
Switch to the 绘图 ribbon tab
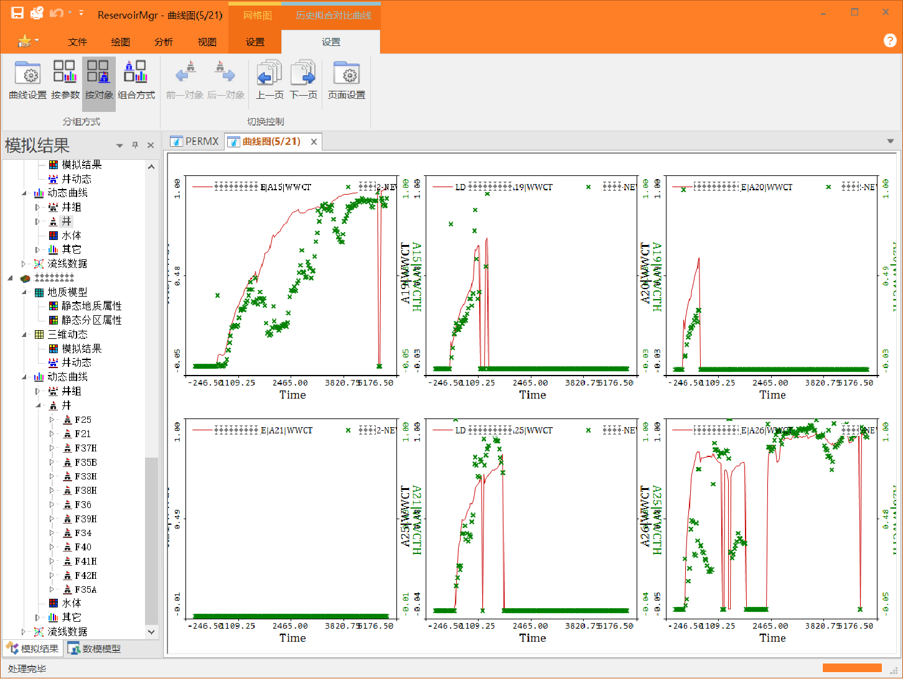pyautogui.click(x=121, y=42)
